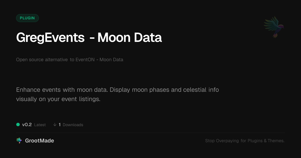Click "Open source alternative" subtitle text

click(x=42, y=60)
